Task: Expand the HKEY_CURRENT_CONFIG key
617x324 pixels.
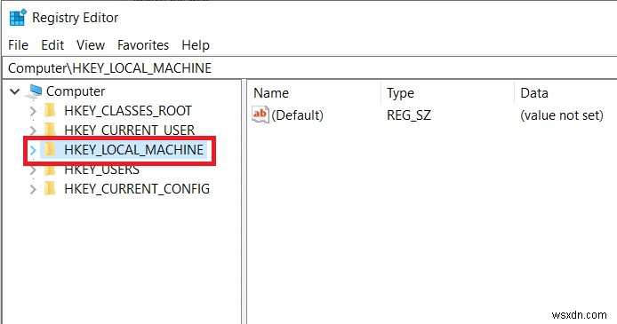Action: (x=33, y=189)
